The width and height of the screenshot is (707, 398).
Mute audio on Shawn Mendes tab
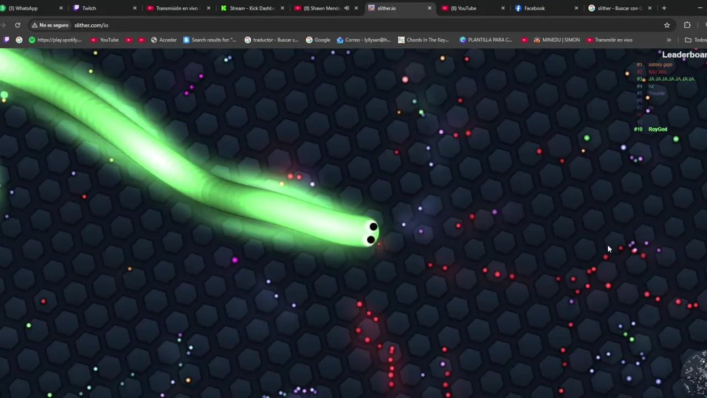346,8
